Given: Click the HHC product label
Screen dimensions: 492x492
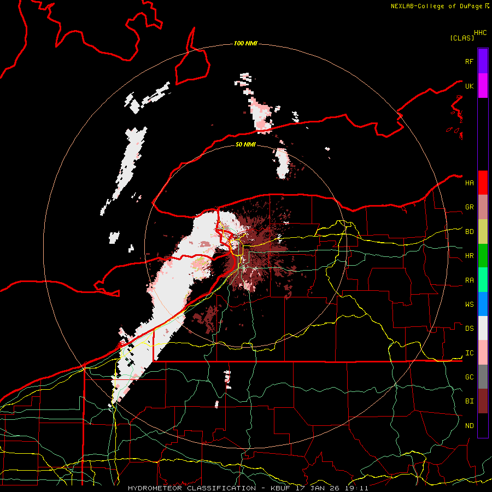Looking at the screenshot, I should [481, 33].
